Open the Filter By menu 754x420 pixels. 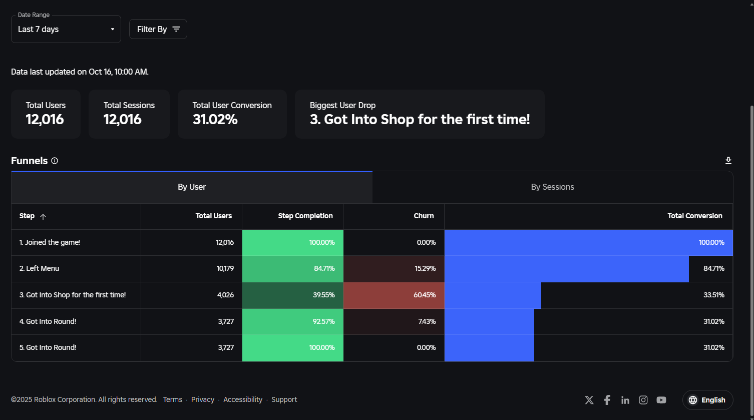158,29
